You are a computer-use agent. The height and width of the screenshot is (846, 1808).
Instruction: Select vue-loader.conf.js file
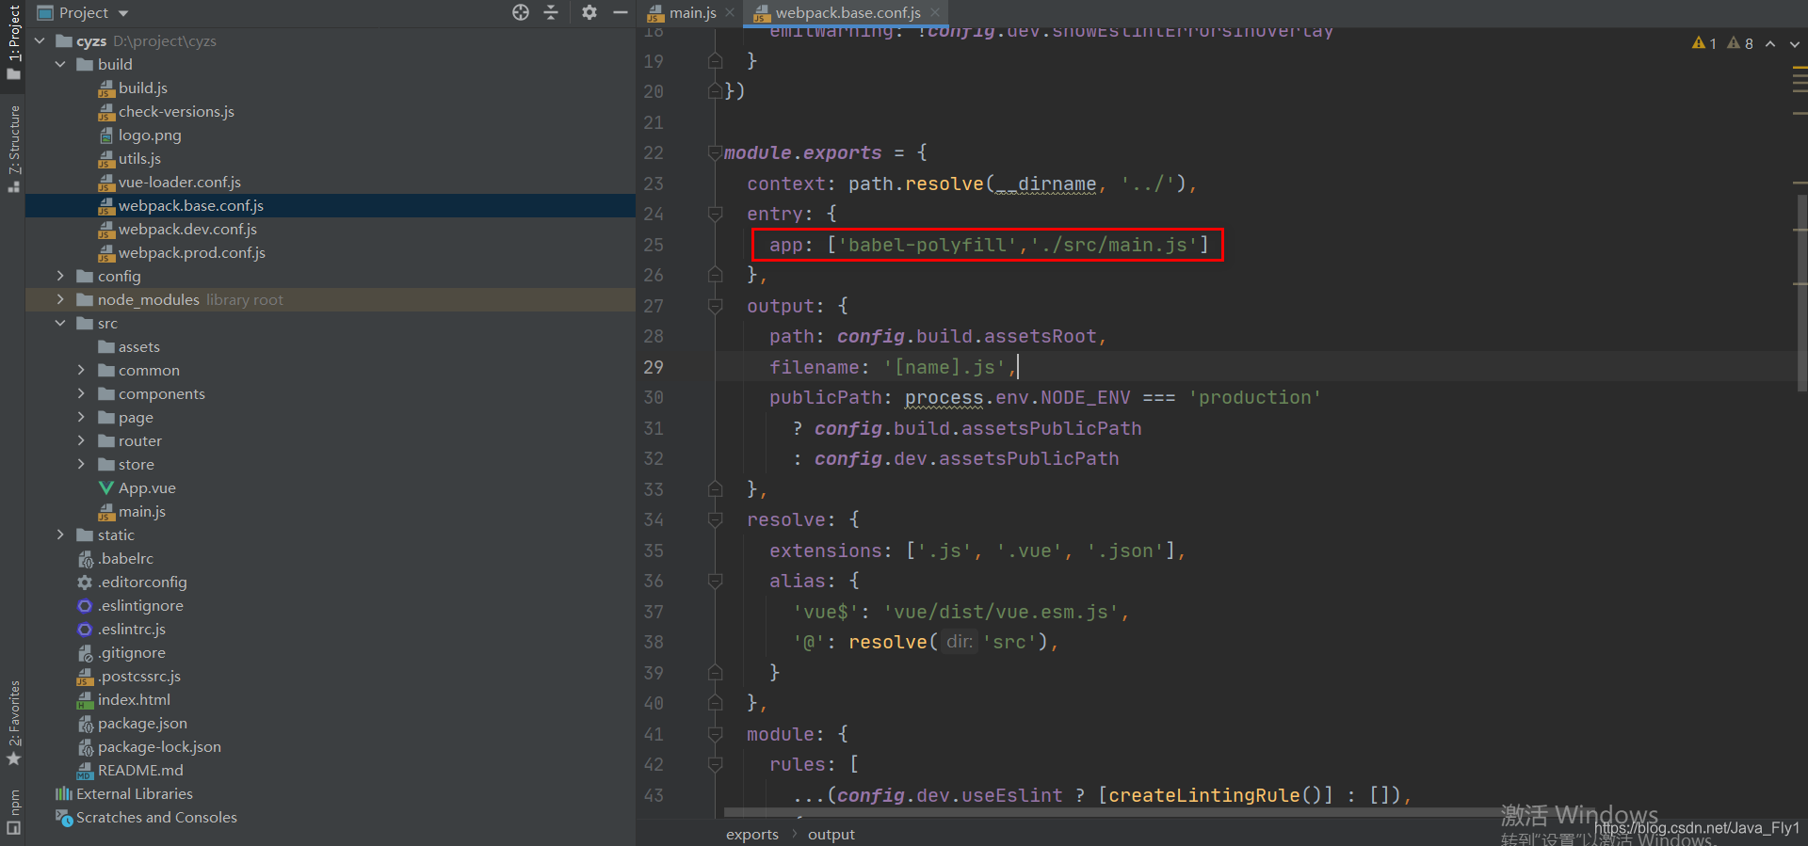(x=180, y=182)
